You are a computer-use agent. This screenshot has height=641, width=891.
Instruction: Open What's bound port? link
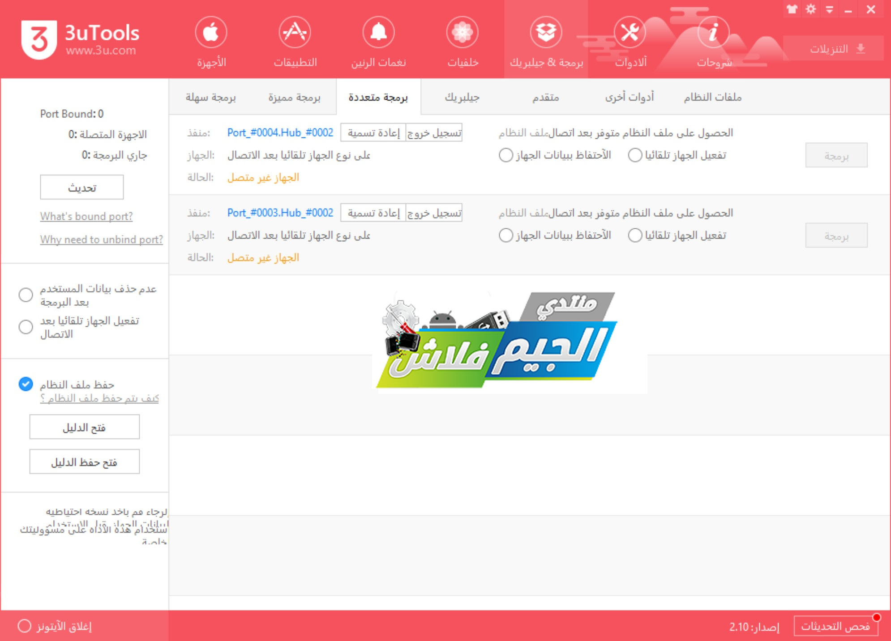(86, 216)
